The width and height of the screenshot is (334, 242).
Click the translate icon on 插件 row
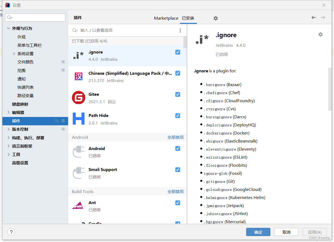coord(57,121)
